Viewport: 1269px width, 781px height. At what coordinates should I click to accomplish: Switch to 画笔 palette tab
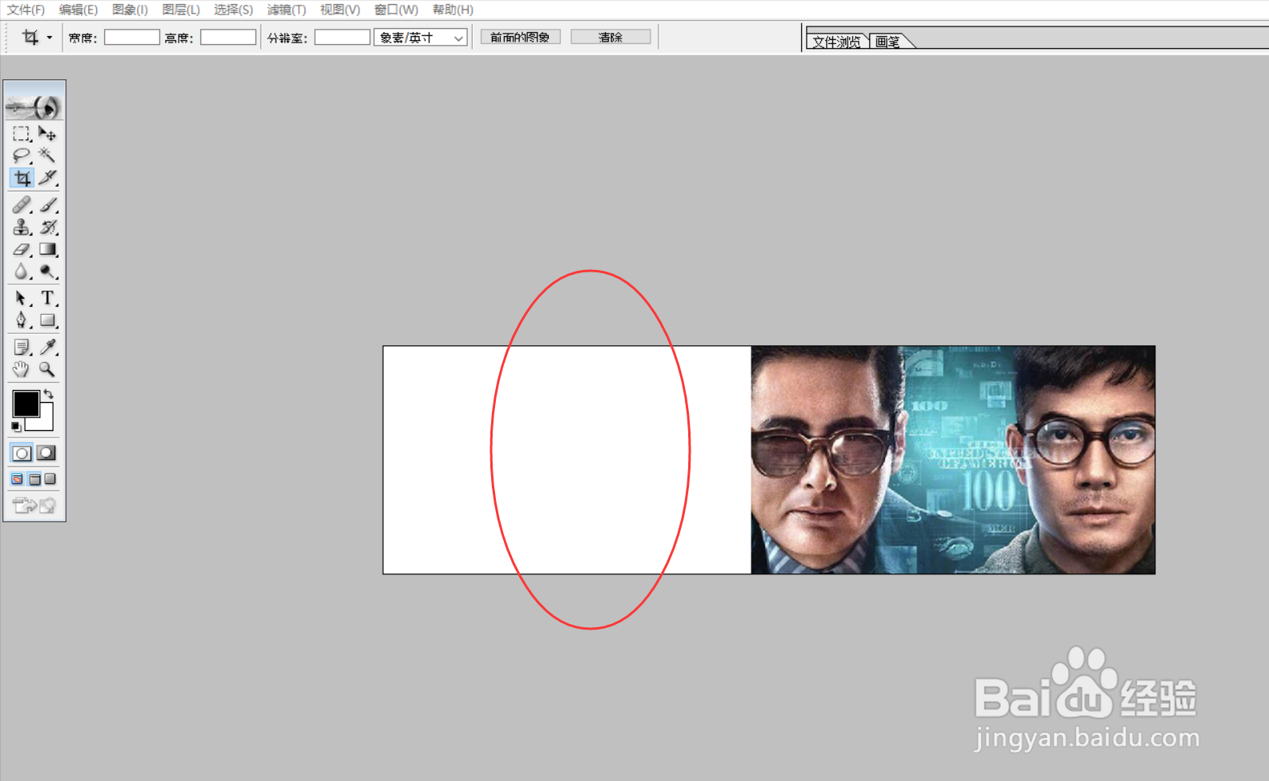point(888,42)
